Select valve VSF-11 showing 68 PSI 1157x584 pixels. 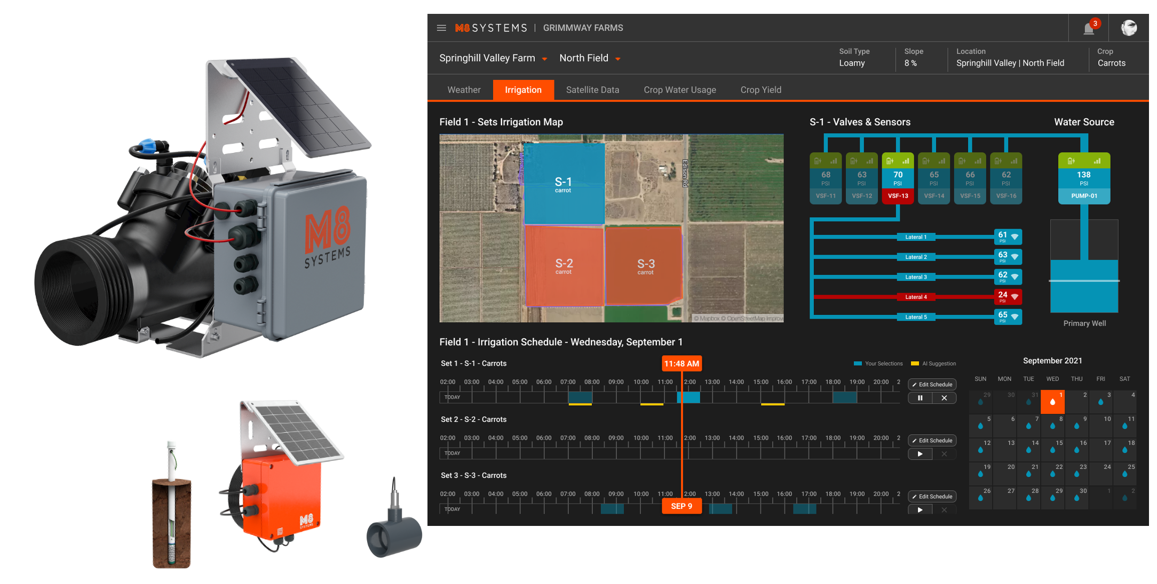tap(826, 179)
